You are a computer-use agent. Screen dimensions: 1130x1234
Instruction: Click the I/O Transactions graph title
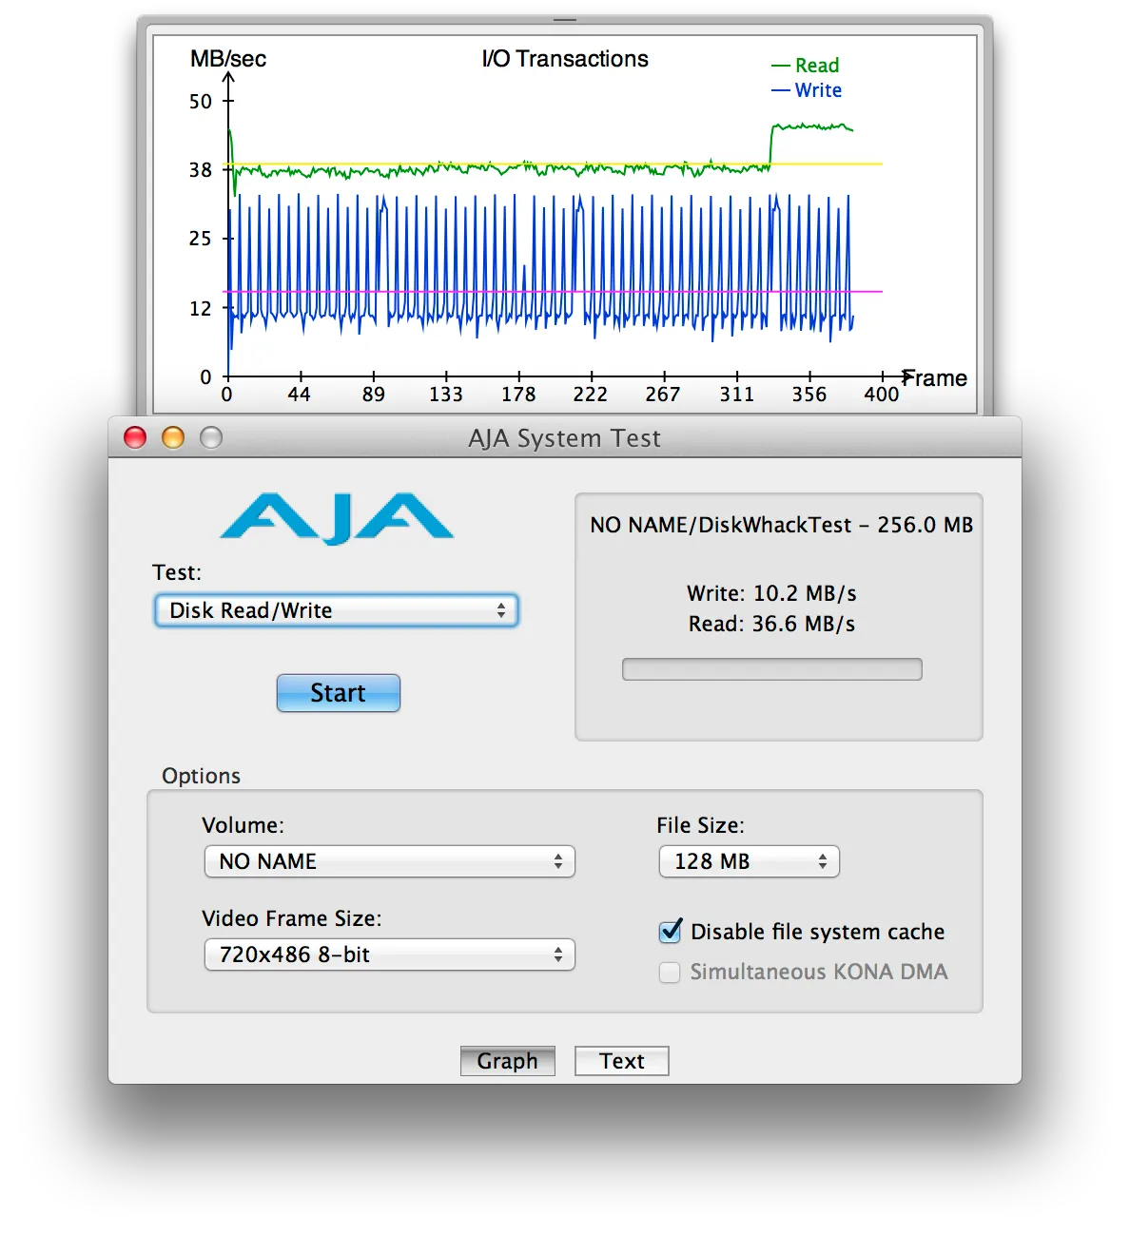tap(565, 59)
